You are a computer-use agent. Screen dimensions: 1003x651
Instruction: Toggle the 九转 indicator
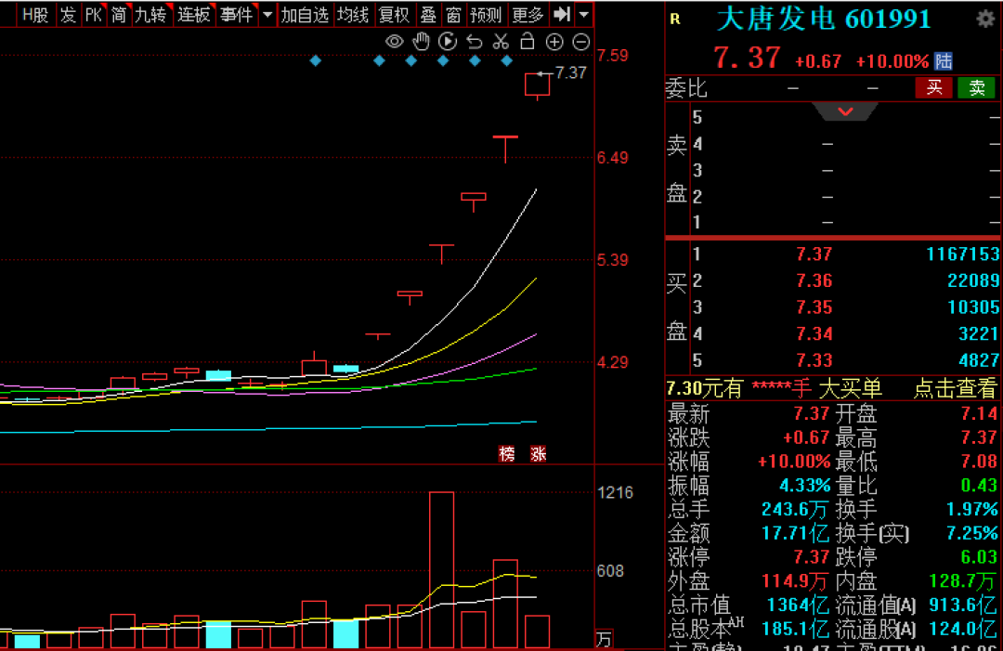pyautogui.click(x=151, y=14)
